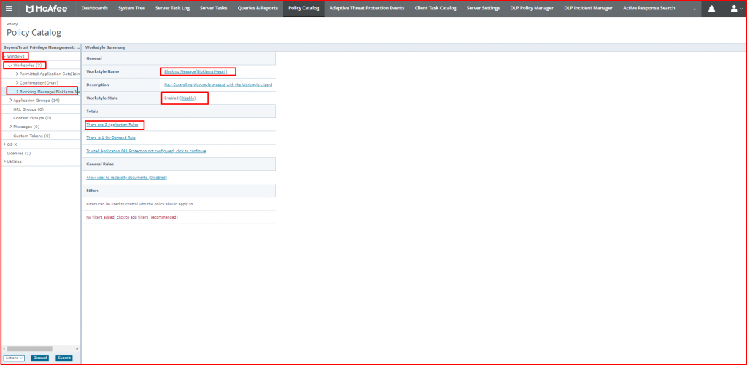
Task: Switch to the Server Settings tab
Action: 483,9
